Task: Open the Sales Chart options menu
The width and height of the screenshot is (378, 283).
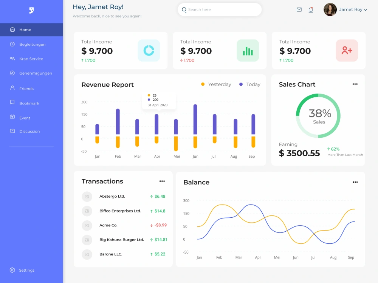Action: pos(355,84)
